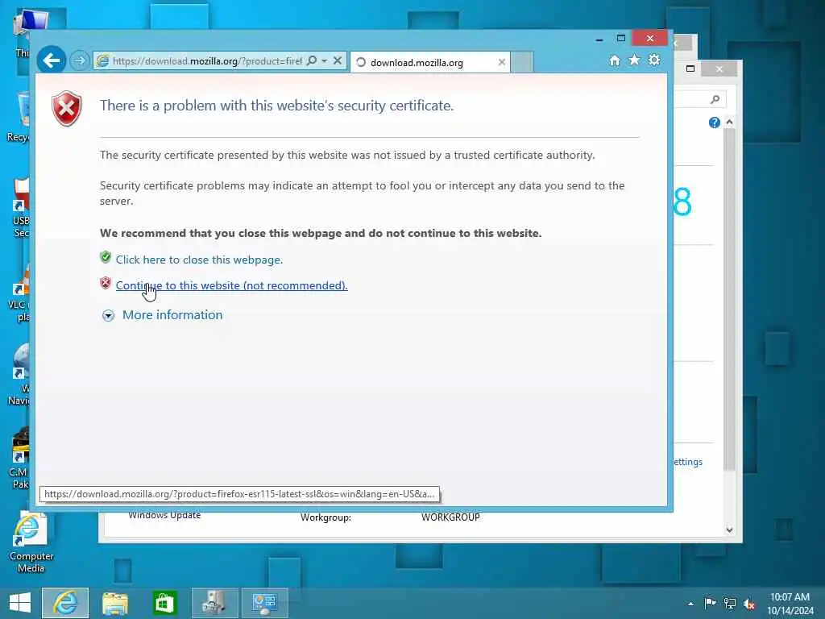Screen dimensions: 825x619
Task: Go back using Internet Explorer's back arrow
Action: [x=52, y=60]
